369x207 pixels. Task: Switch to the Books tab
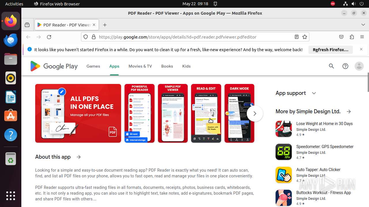(167, 66)
